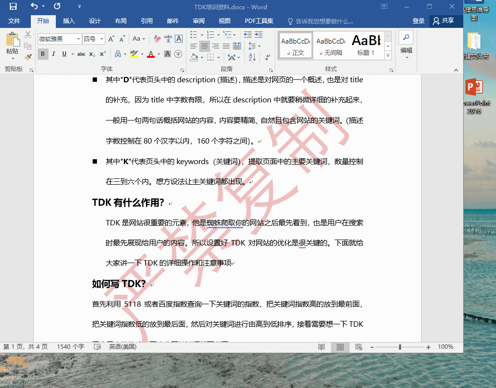The image size is (496, 388).
Task: Click the Subscript icon
Action: pos(92,54)
